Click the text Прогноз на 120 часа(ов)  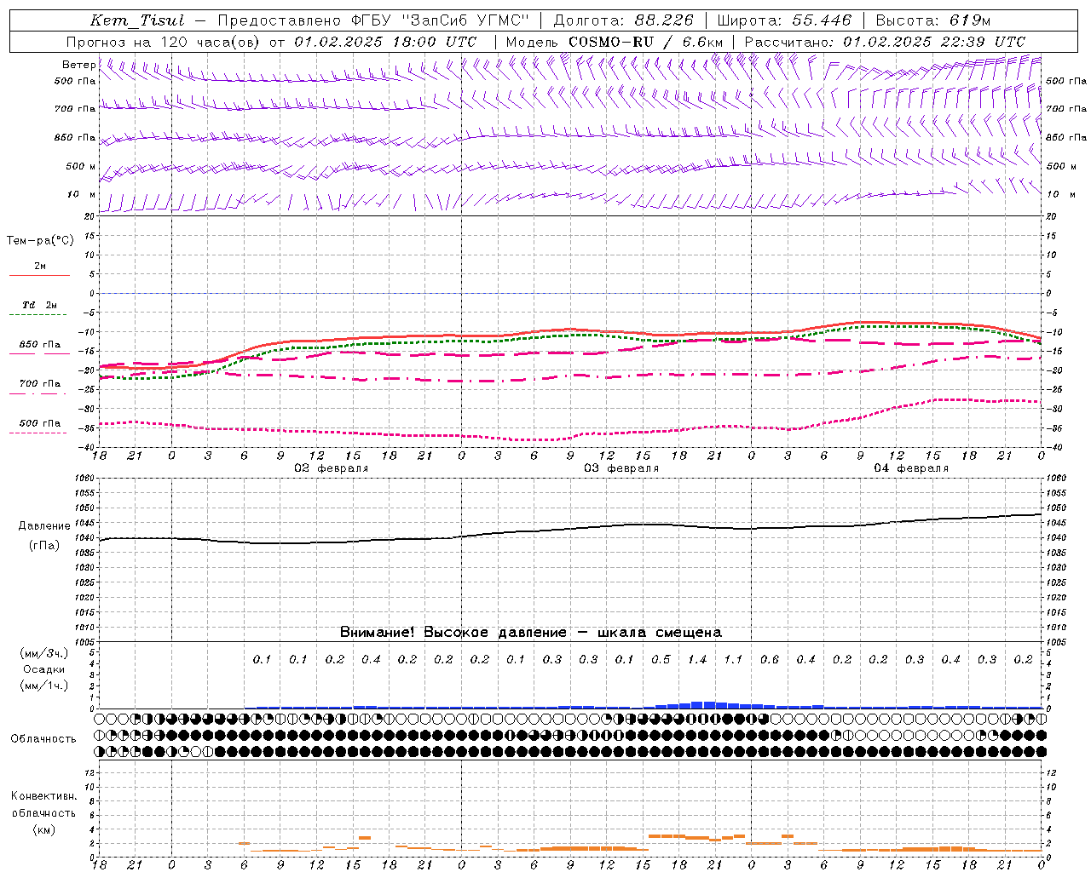click(x=163, y=42)
